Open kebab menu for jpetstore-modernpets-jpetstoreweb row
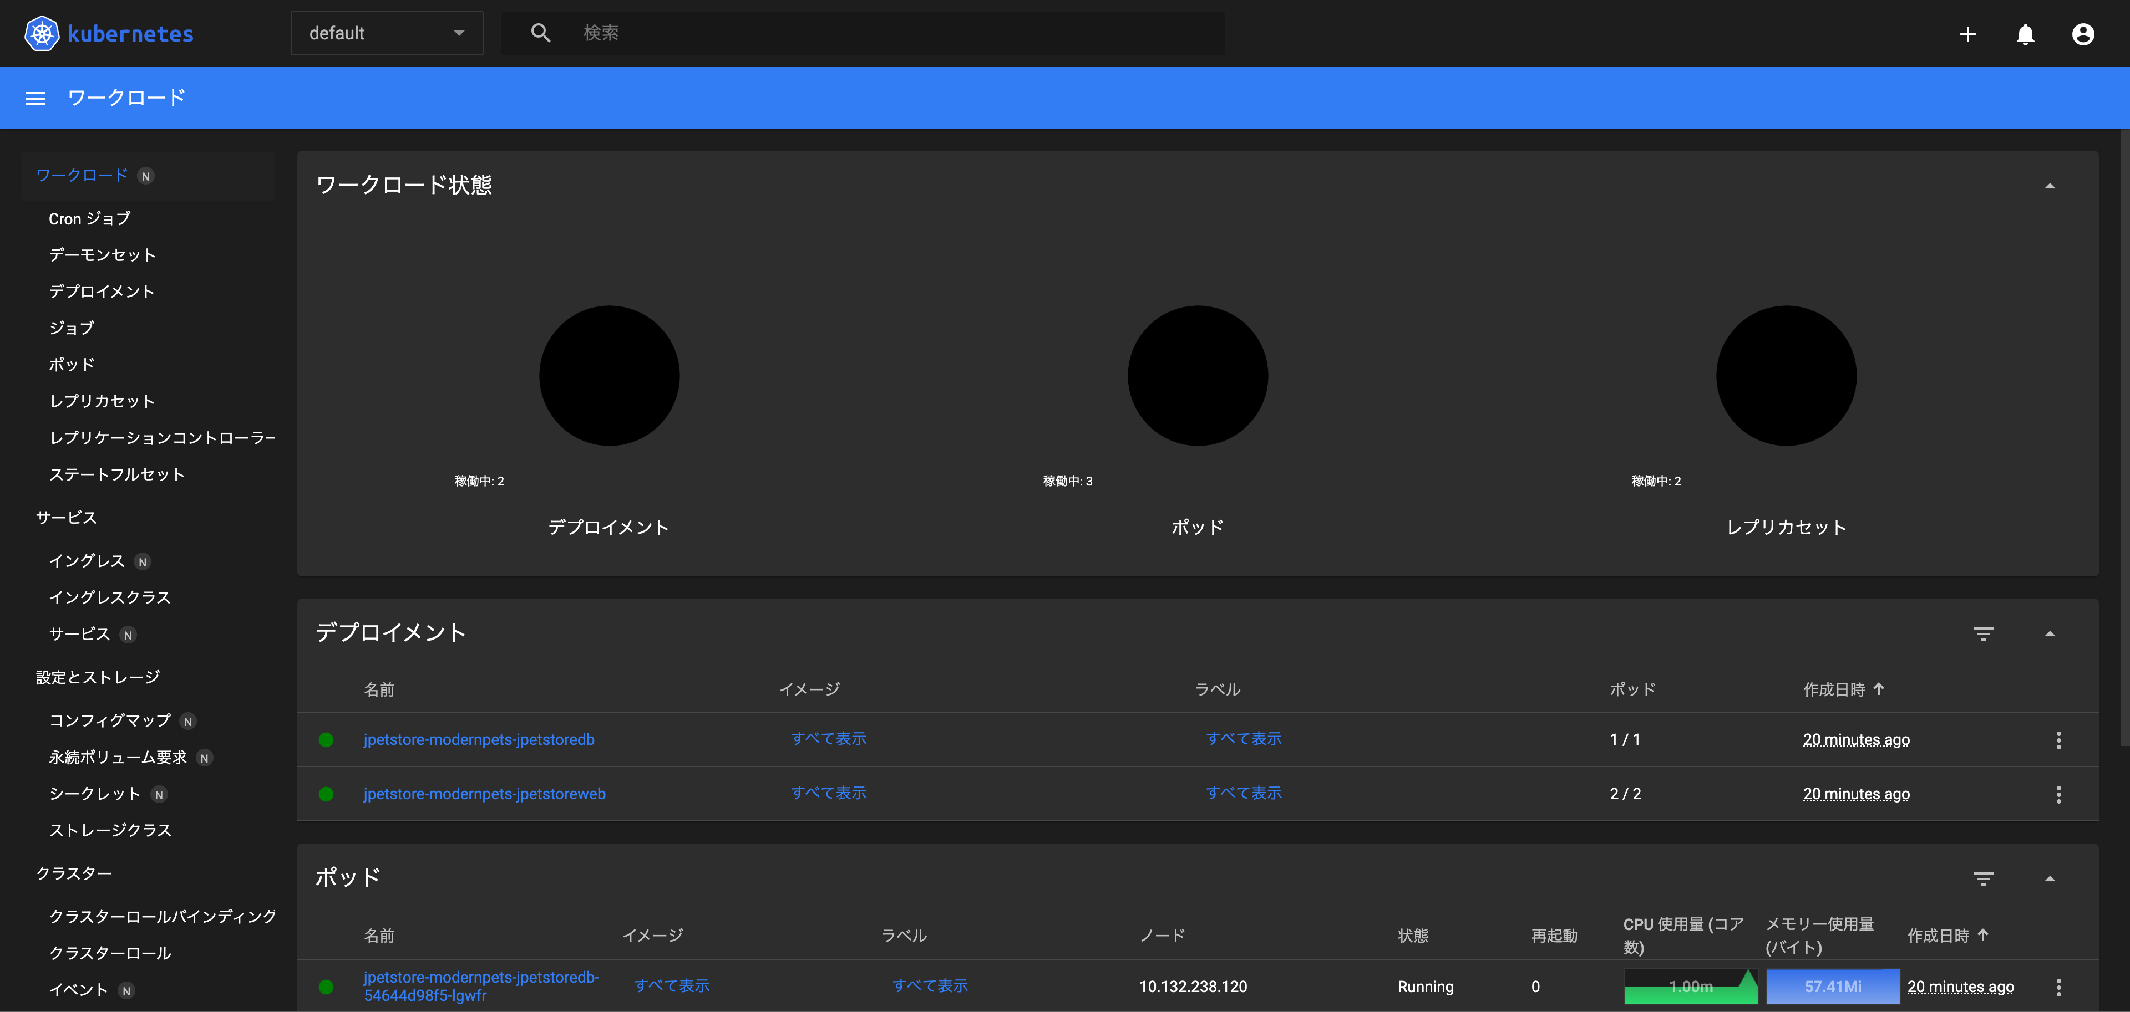Viewport: 2130px width, 1012px height. (2059, 795)
